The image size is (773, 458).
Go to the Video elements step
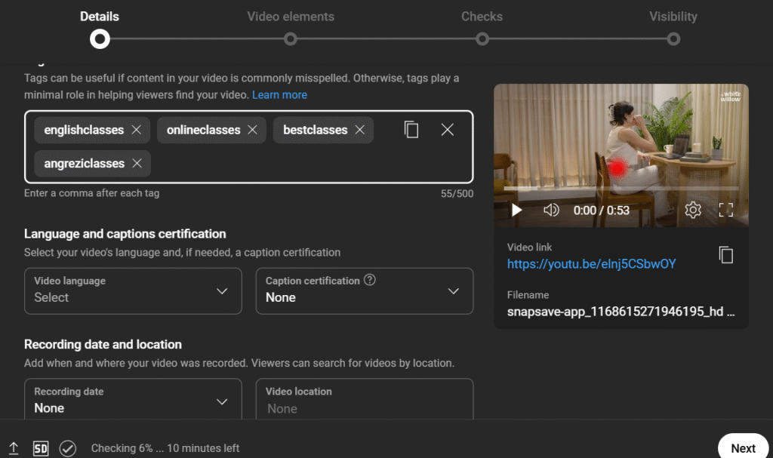[x=291, y=38]
